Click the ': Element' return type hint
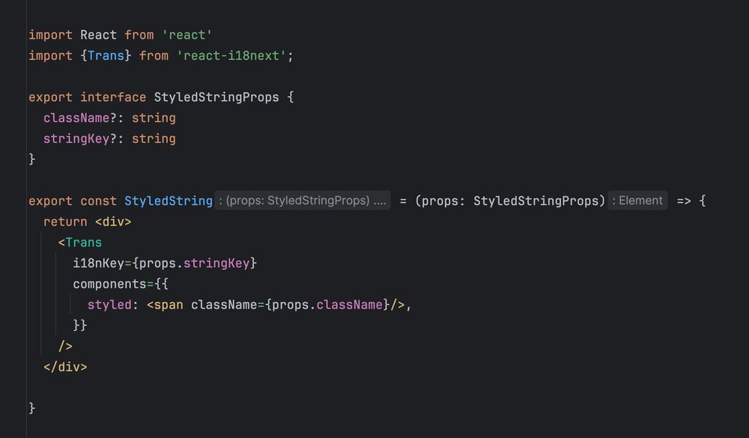 pos(637,201)
